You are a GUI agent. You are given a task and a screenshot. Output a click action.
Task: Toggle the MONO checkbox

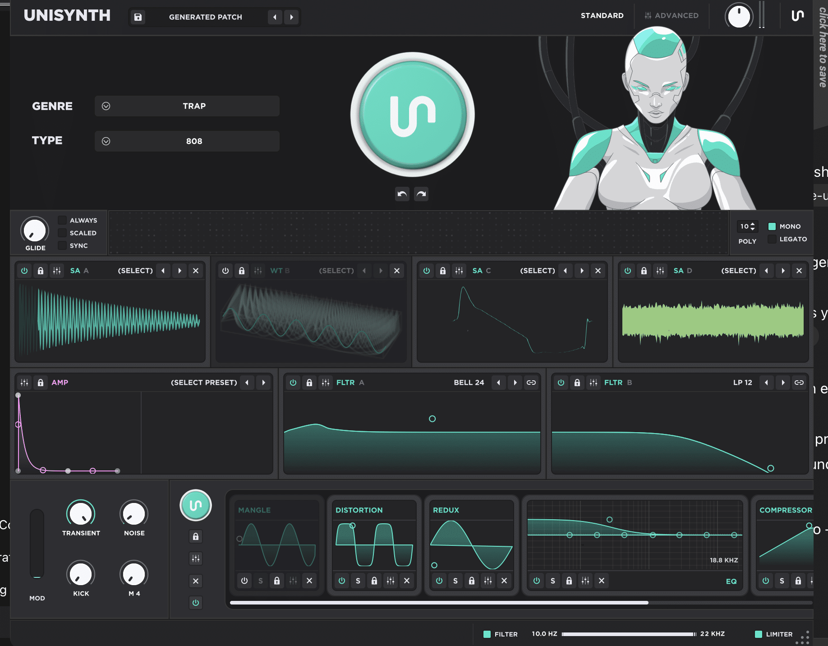point(772,226)
